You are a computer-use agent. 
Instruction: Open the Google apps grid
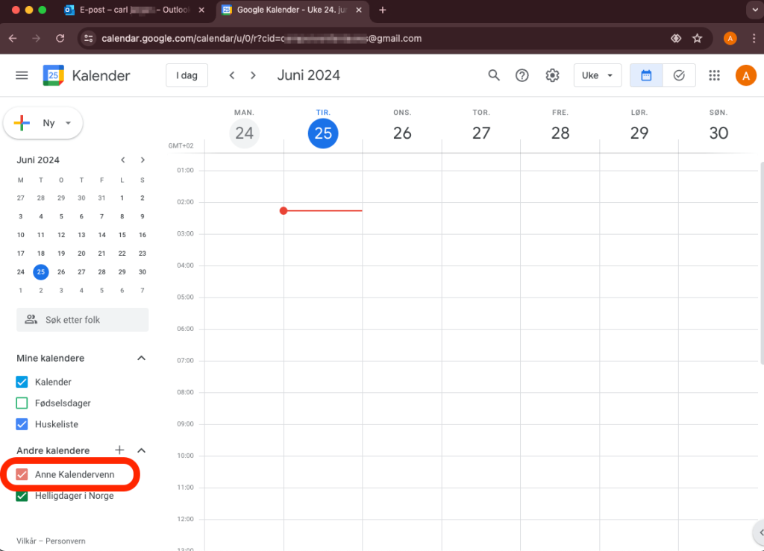tap(714, 75)
